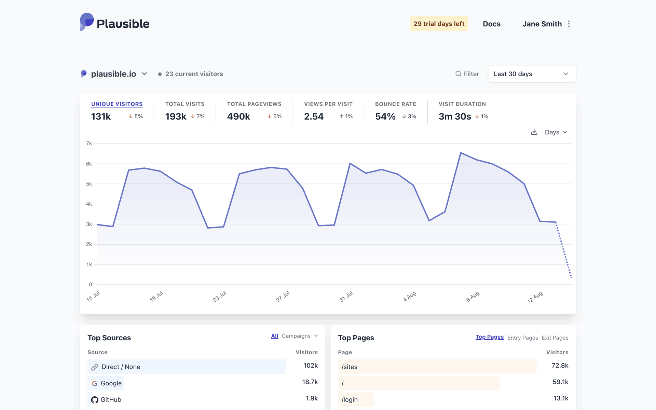Open the Days interval dropdown
The image size is (656, 410).
556,132
